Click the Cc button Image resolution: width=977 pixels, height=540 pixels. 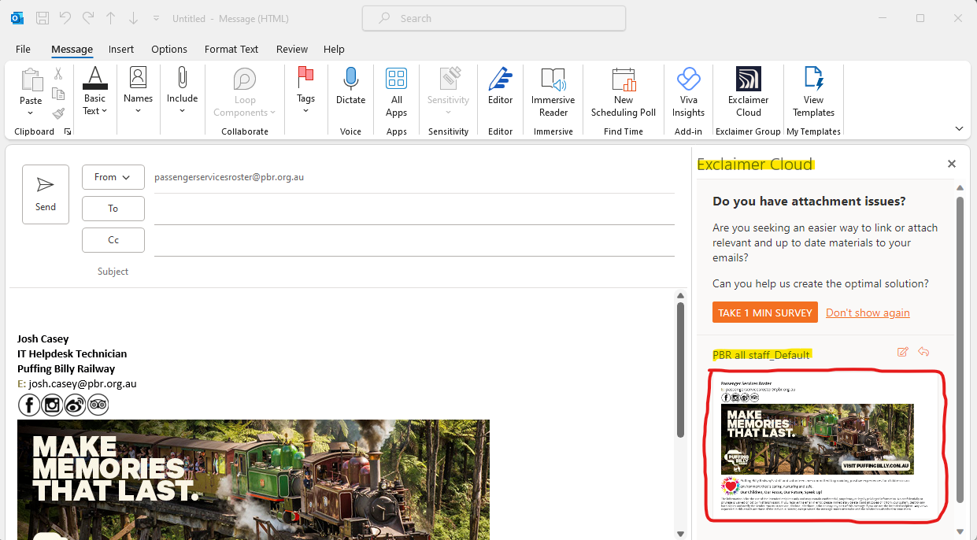(x=113, y=240)
